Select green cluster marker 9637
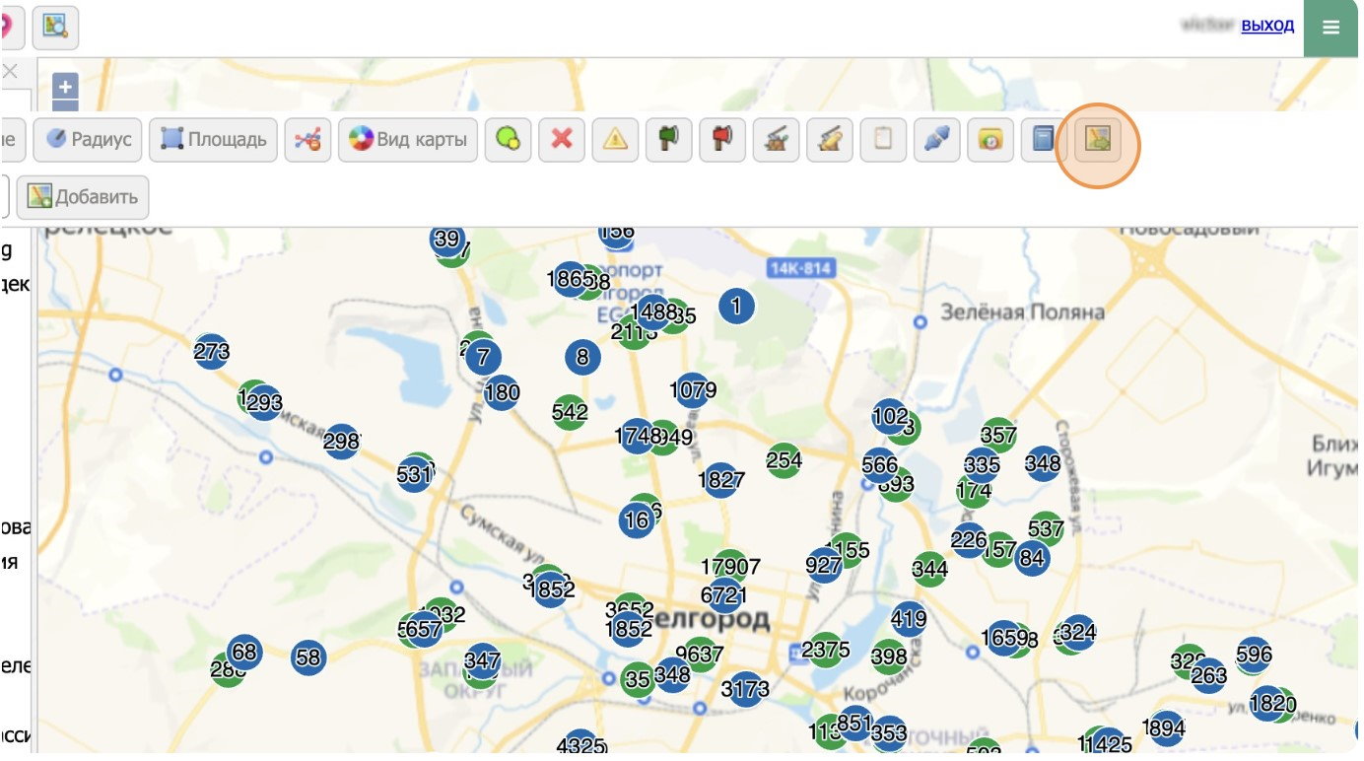Image resolution: width=1364 pixels, height=761 pixels. (x=700, y=654)
